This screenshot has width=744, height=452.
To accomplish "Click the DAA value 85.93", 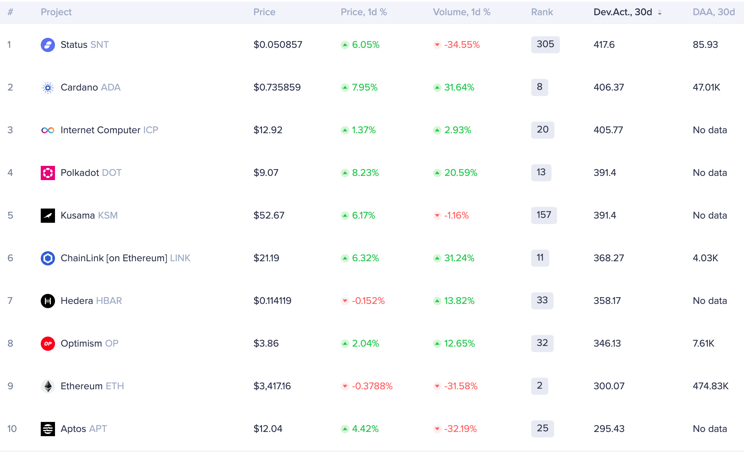I will (705, 45).
